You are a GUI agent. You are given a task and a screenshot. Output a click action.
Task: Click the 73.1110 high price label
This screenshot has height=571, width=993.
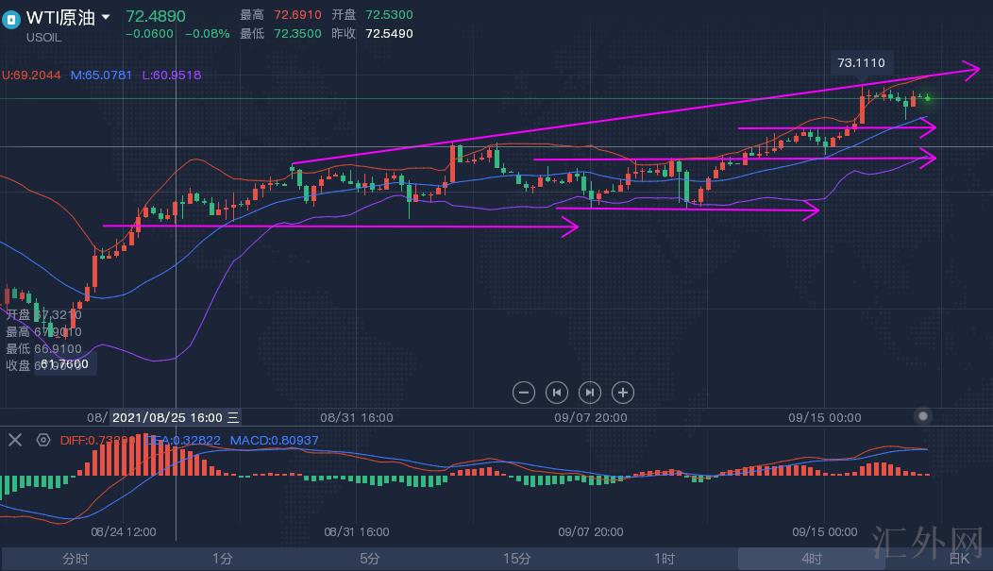coord(861,63)
